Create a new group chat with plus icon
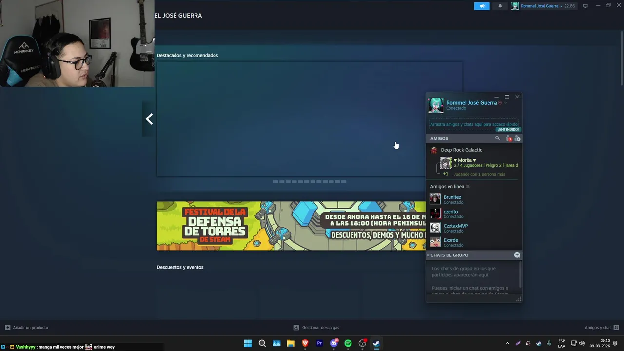 pyautogui.click(x=517, y=255)
